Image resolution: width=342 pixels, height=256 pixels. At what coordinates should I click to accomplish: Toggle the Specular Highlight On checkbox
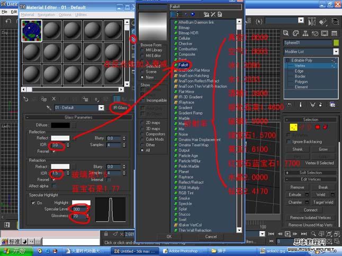pyautogui.click(x=33, y=203)
